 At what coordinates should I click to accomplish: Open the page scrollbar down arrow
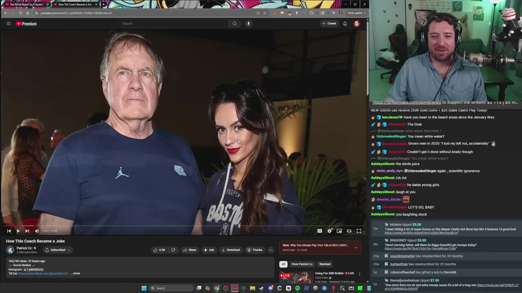pos(367,281)
